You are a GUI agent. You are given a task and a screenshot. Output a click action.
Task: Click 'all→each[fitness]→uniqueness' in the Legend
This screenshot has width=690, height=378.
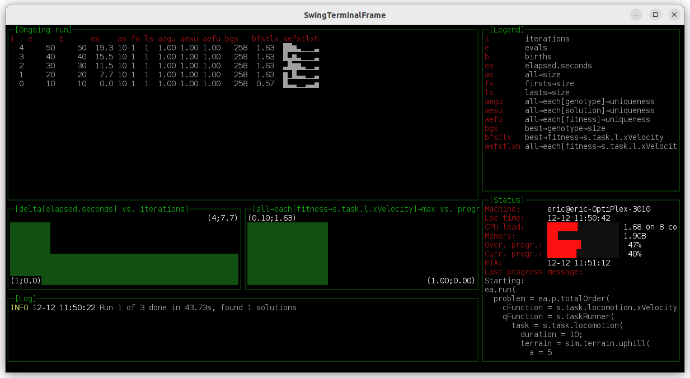tap(588, 119)
